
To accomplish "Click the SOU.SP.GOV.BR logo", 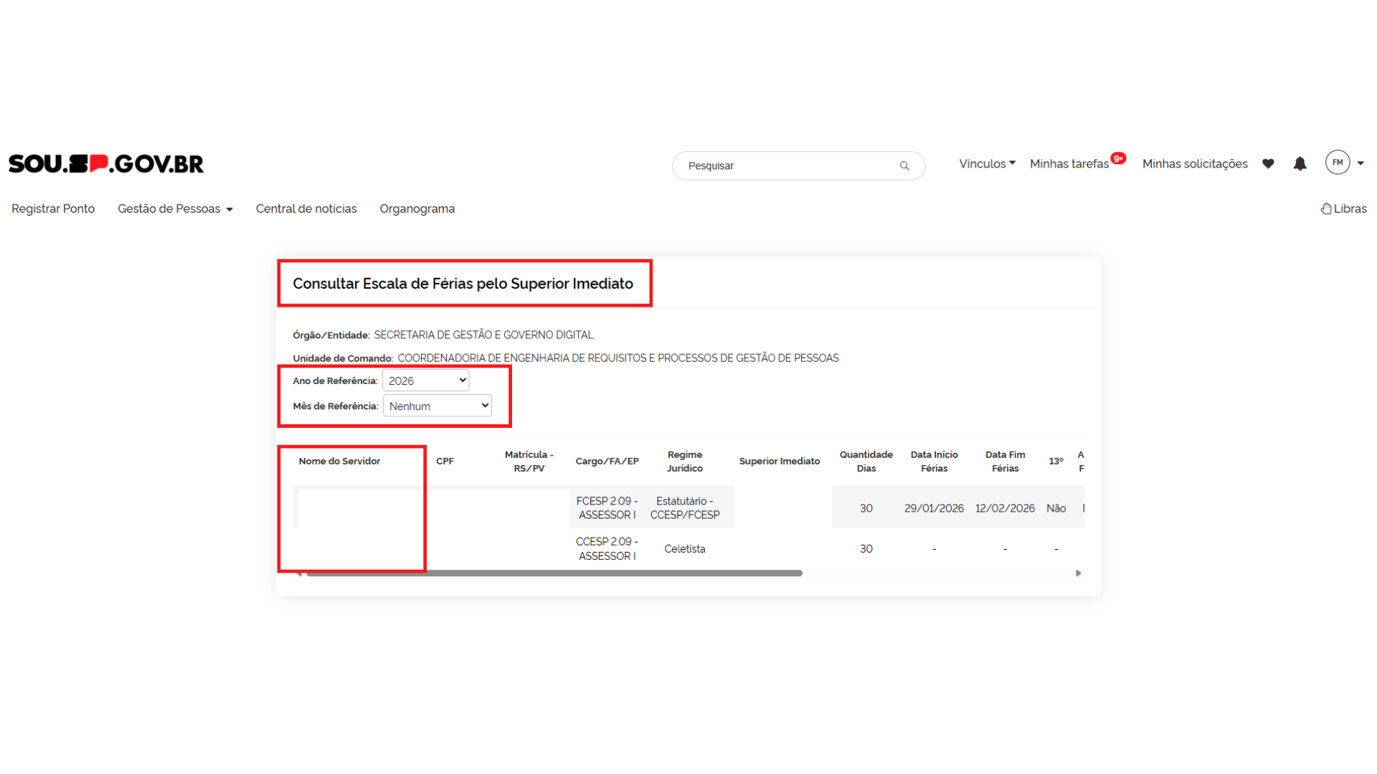I will coord(106,163).
